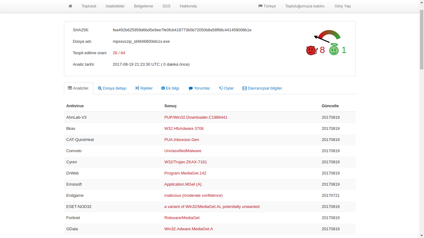
Task: Open the home icon in navbar
Action: 70,6
